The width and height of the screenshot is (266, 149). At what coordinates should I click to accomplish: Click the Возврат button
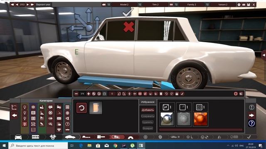[x=148, y=128]
